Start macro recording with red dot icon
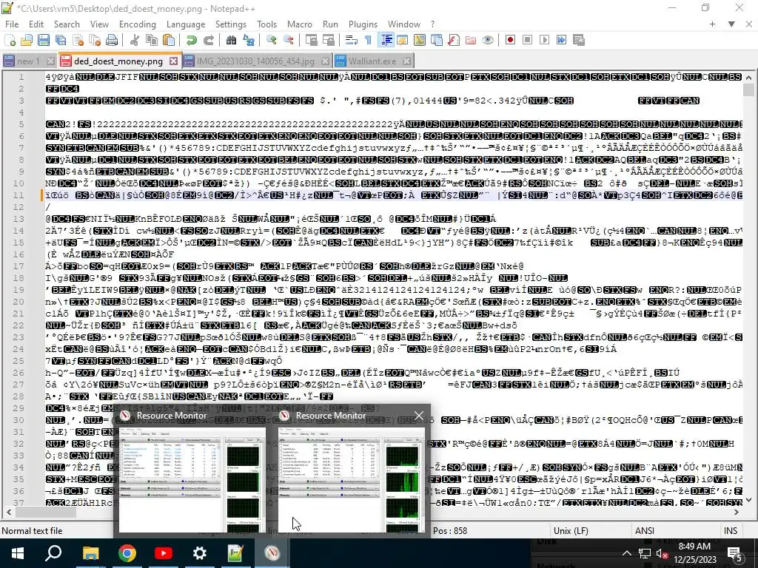Screen dimensions: 758x568 click(510, 40)
